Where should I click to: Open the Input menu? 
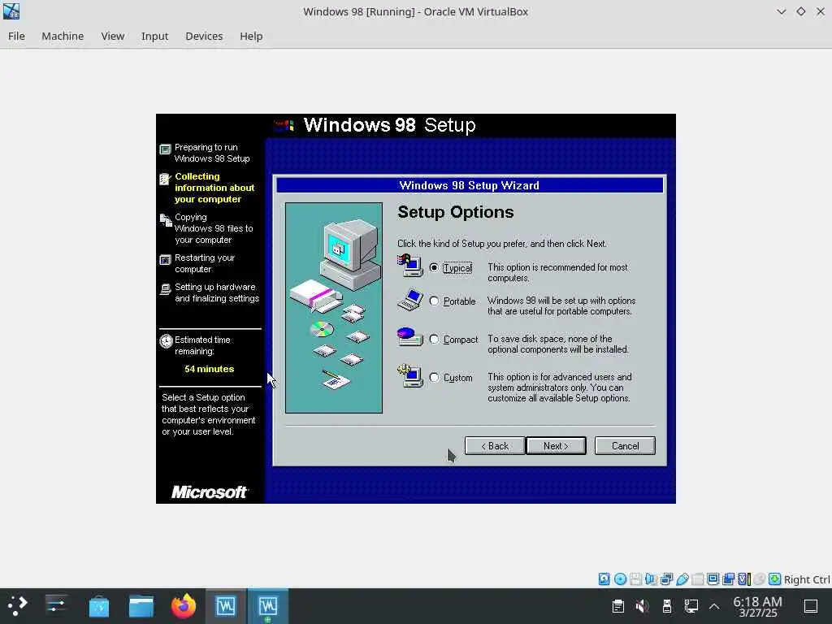154,36
